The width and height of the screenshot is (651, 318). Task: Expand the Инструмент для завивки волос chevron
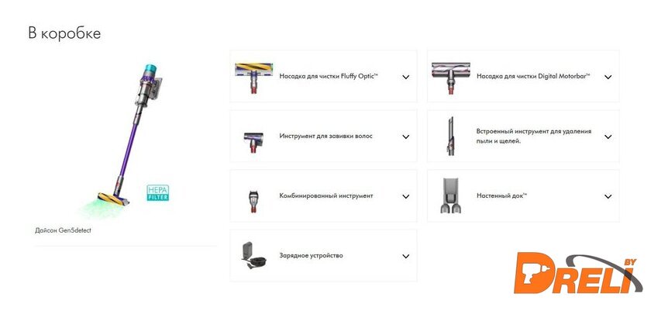click(x=405, y=137)
